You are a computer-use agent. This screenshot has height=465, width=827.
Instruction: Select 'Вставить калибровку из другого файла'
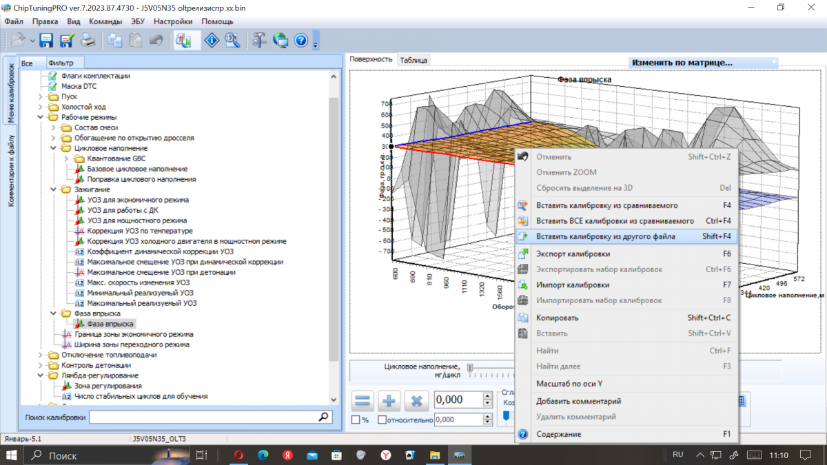(x=605, y=236)
